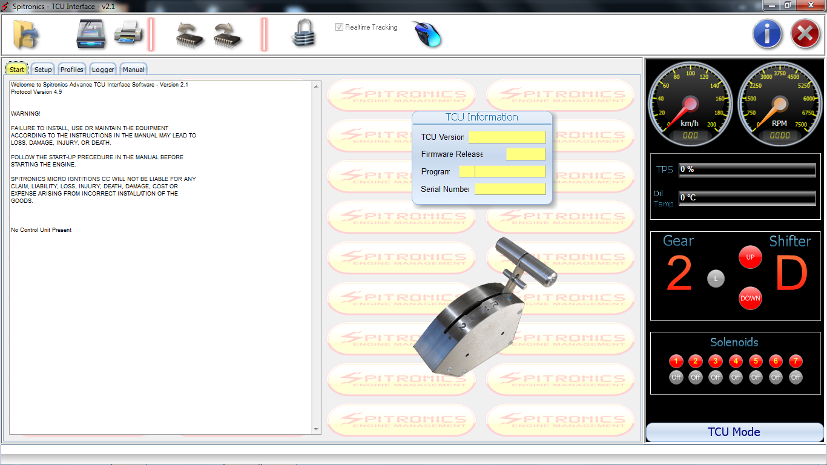
Task: Click the Solenoids heading
Action: pyautogui.click(x=734, y=342)
